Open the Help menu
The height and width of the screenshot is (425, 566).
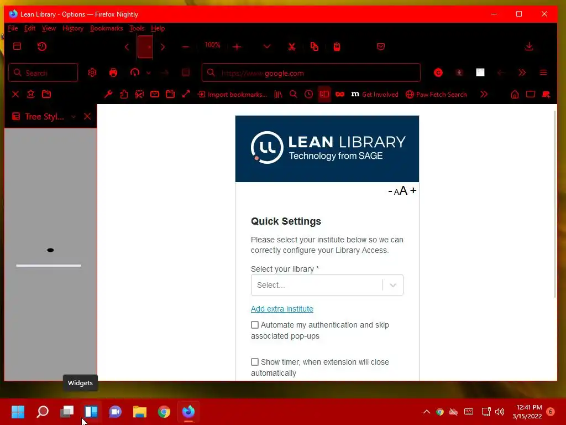pos(158,28)
